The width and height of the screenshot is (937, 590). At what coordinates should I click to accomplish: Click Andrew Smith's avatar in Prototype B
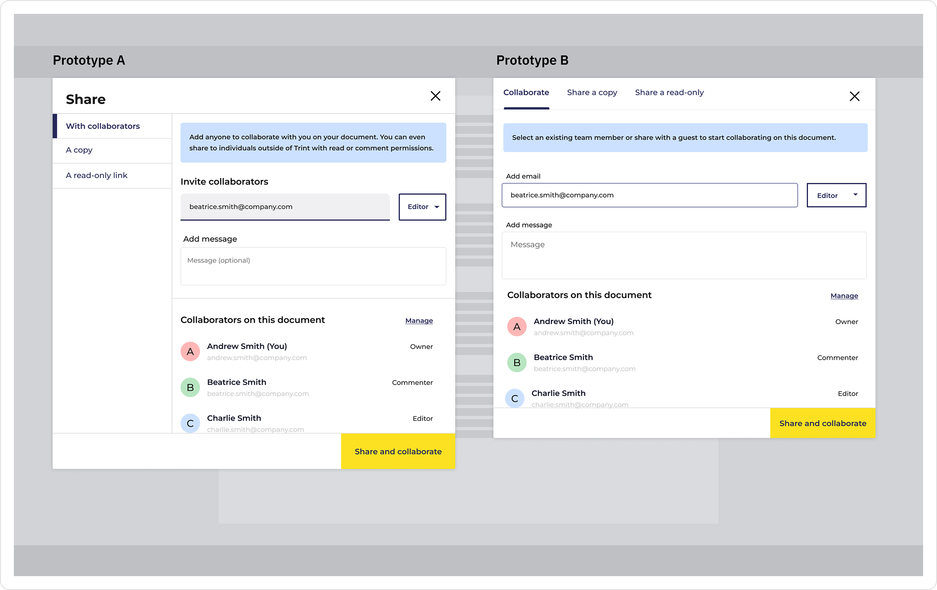[517, 326]
